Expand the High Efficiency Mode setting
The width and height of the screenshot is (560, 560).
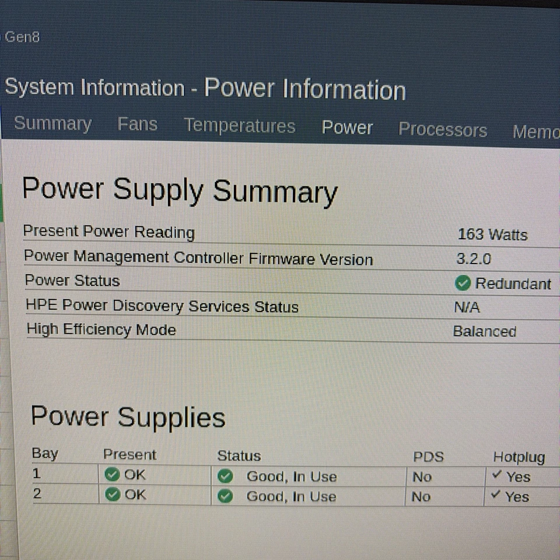point(101,330)
